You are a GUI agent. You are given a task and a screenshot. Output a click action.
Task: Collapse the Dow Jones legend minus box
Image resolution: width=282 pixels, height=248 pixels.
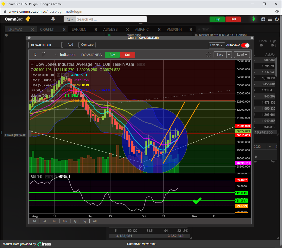pos(32,64)
